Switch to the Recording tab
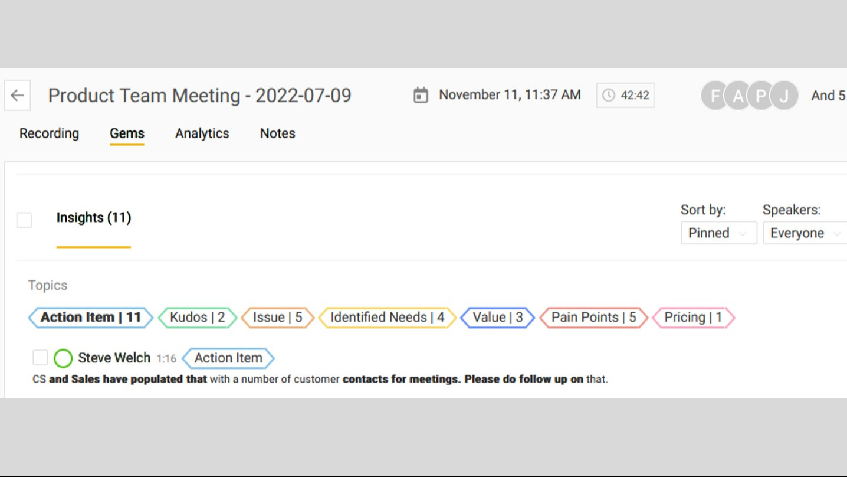 [49, 133]
